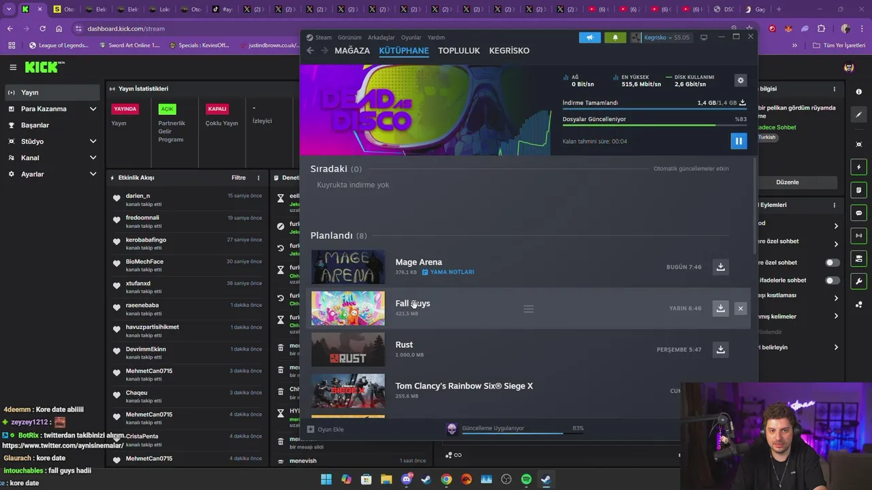Click the Kick broadcast signal icon
The image size is (872, 490).
pos(859,235)
